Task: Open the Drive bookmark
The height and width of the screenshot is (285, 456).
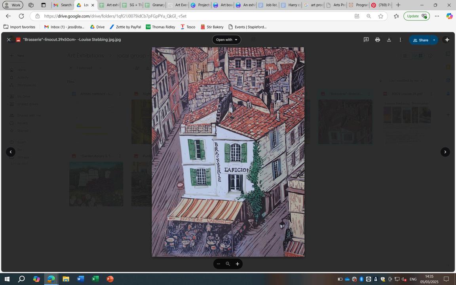Action: point(97,27)
